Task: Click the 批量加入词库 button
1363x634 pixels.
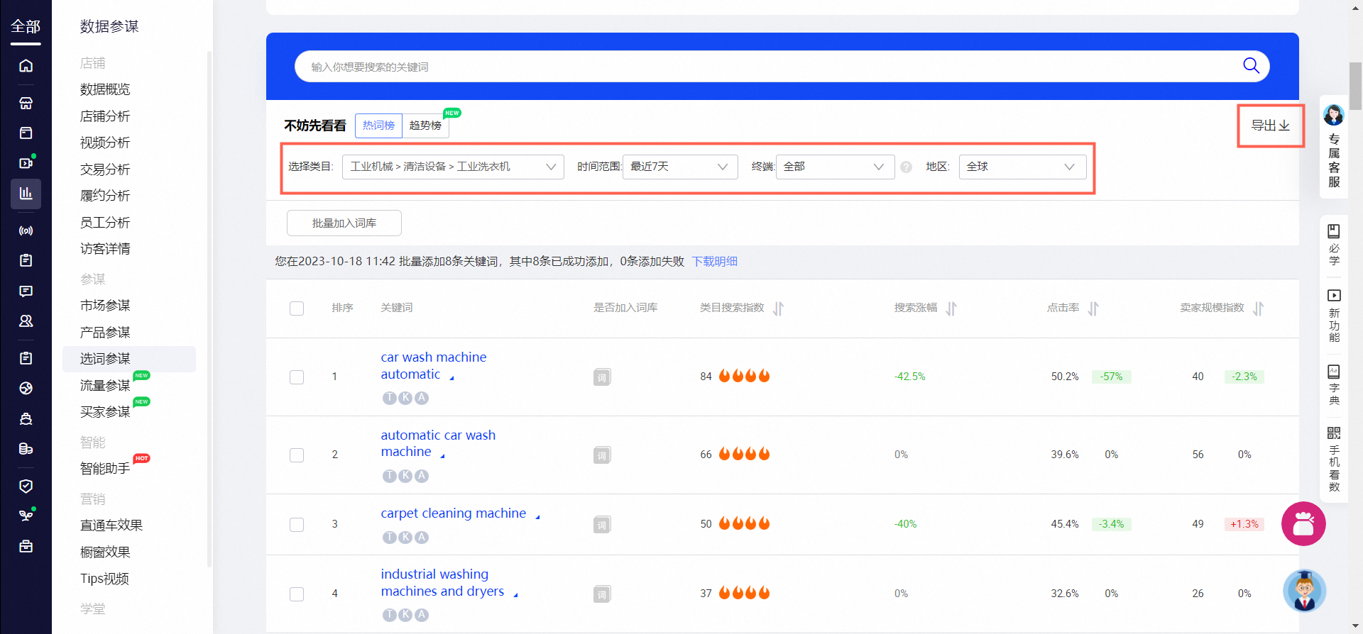Action: click(344, 223)
